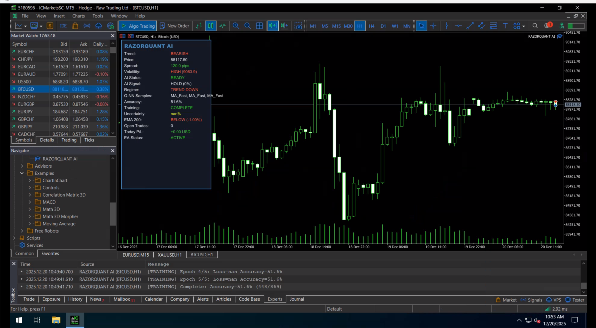Toggle chart shift from right edge
This screenshot has height=328, width=596.
[x=285, y=26]
